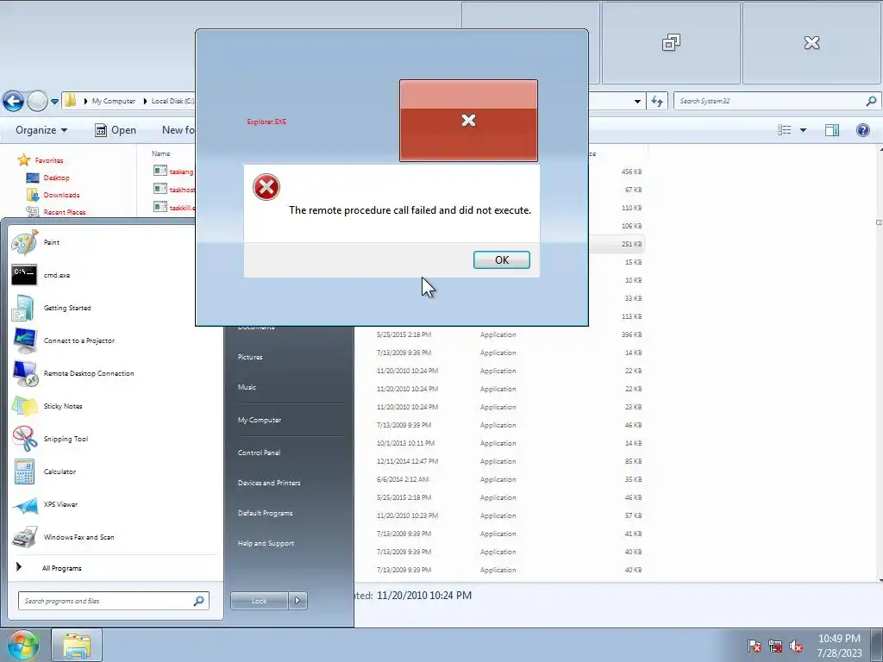The image size is (883, 662).
Task: Click the Action Center flag tray icon
Action: (755, 646)
